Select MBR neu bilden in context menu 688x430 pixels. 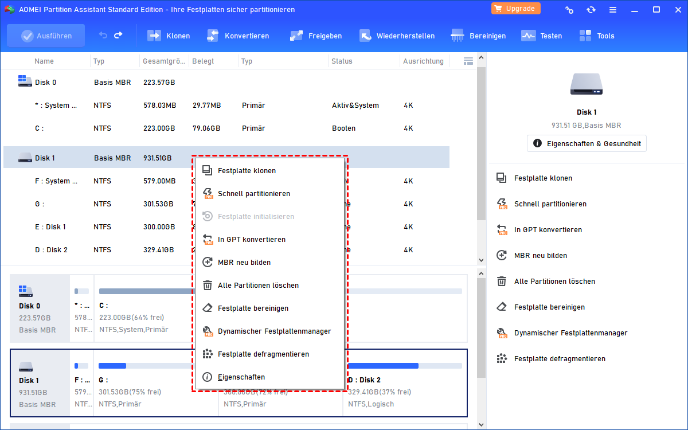coord(270,263)
